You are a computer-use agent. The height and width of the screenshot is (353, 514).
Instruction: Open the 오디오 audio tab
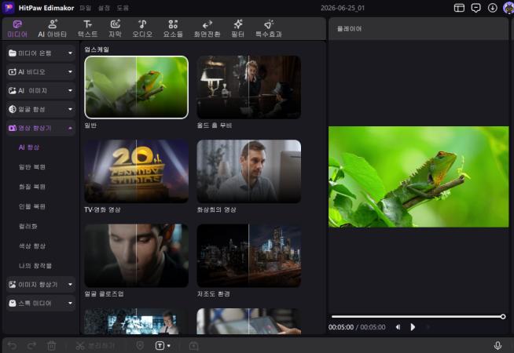[x=142, y=28]
